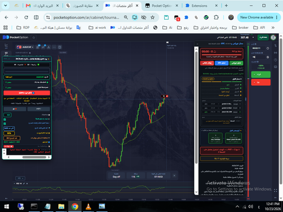Open the chat icon on right sidebar
Screen dimensions: 283x212
click(x=276, y=67)
